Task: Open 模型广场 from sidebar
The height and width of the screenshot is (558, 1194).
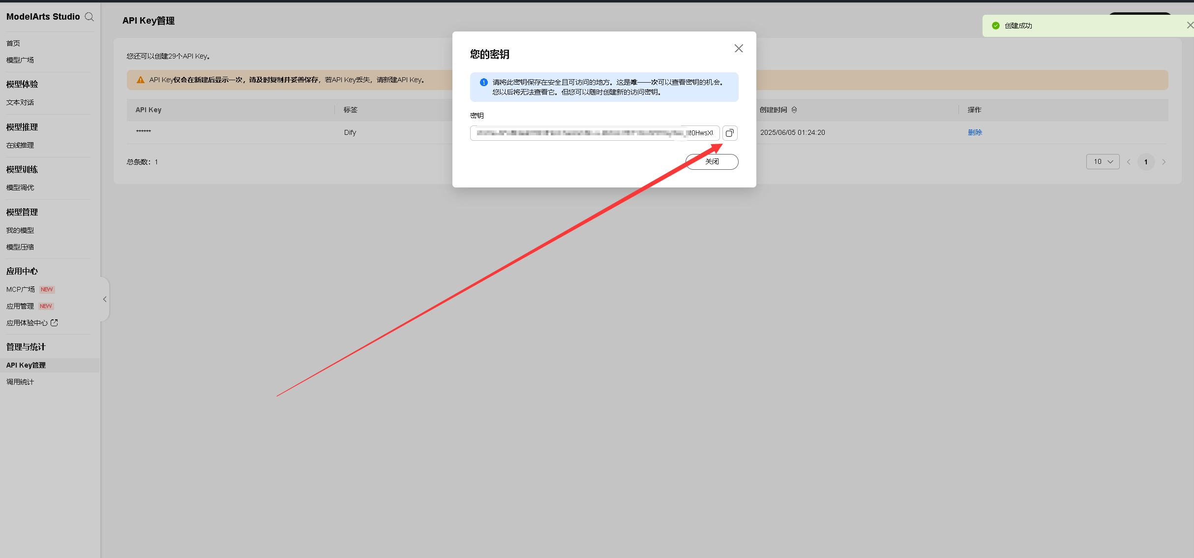Action: point(20,60)
